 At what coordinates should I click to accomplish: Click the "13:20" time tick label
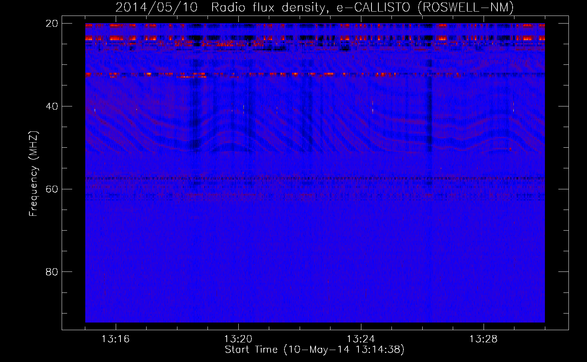point(238,339)
